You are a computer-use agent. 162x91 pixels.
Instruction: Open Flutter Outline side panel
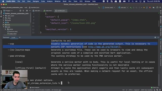tap(161, 31)
